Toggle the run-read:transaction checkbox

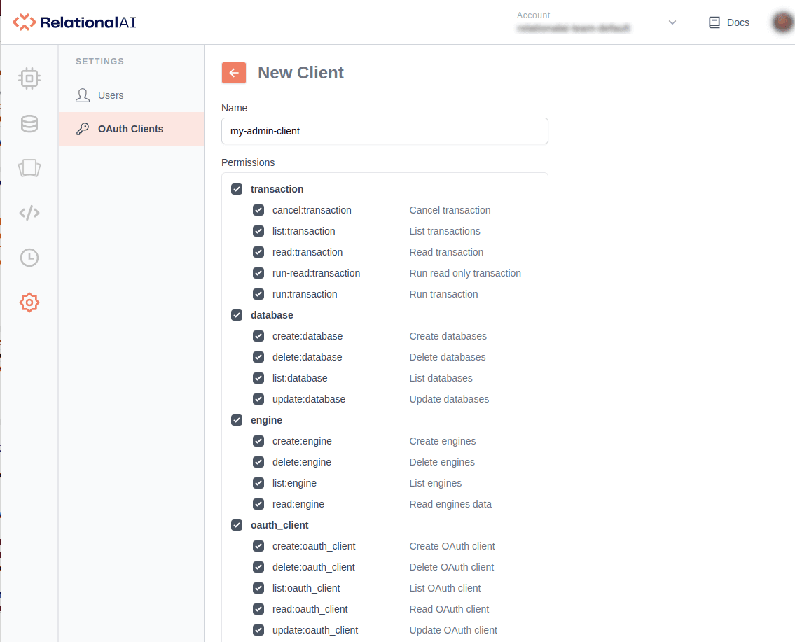pos(258,273)
